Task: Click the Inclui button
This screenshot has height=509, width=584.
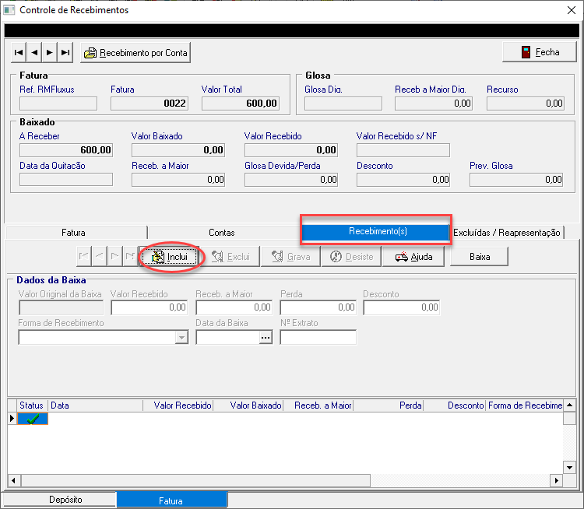Action: point(170,257)
